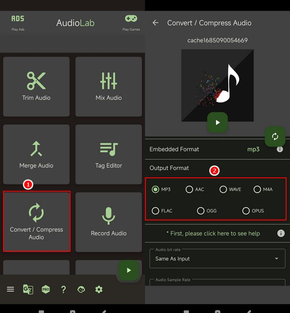
Task: Select OPUS output format
Action: tap(253, 210)
